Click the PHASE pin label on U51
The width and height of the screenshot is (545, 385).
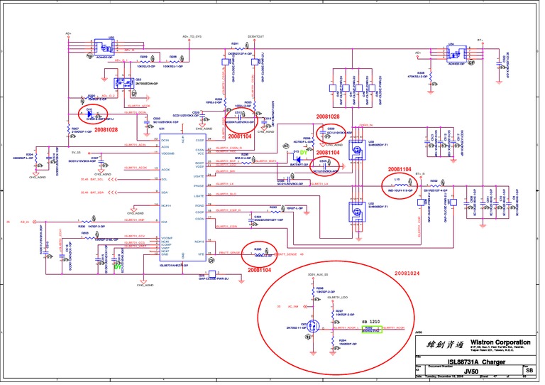pos(199,185)
